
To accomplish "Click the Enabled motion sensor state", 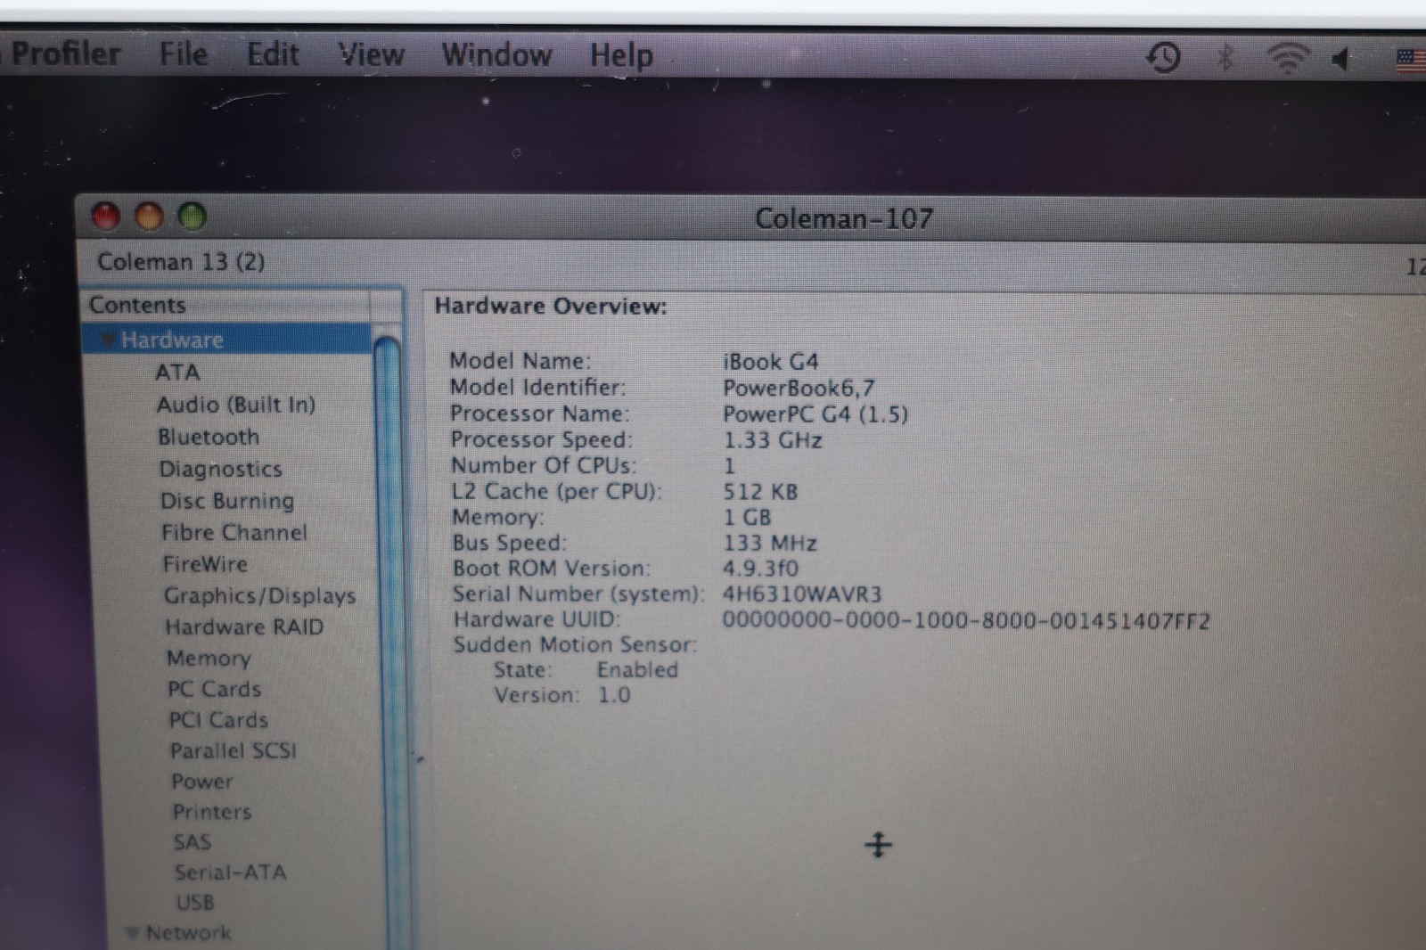I will [x=637, y=669].
